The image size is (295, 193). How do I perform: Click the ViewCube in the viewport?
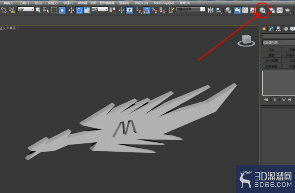point(246,41)
